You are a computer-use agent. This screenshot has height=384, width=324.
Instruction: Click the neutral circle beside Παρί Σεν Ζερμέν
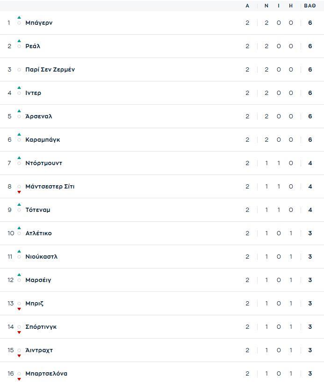click(19, 70)
